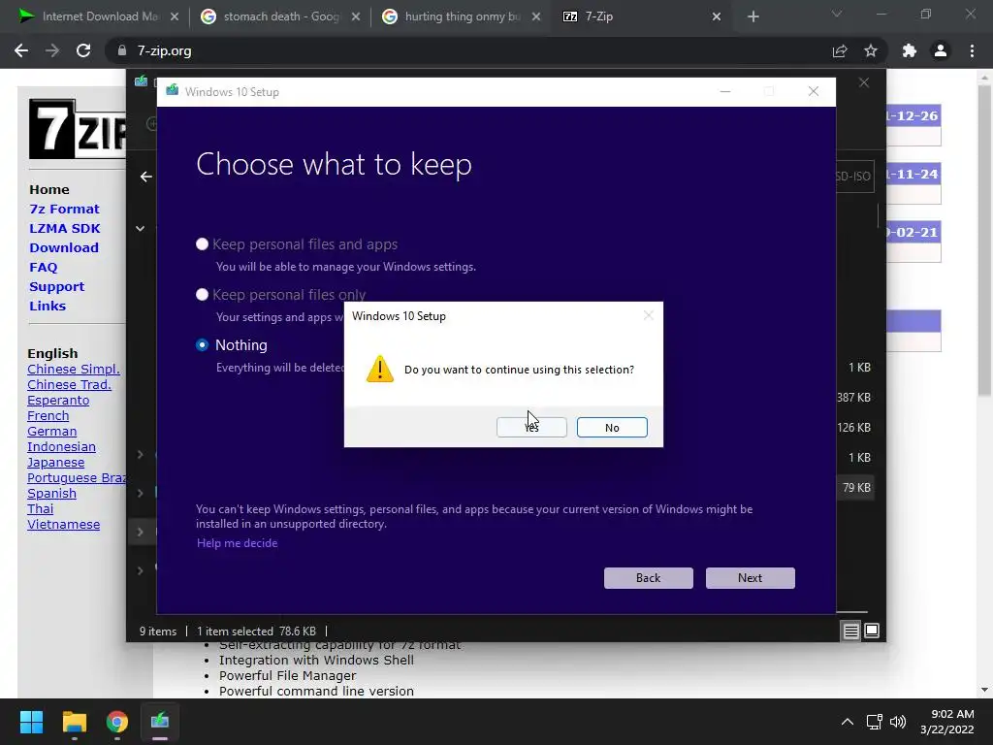Close the small Windows 10 Setup confirmation dialog
993x745 pixels.
pyautogui.click(x=648, y=315)
